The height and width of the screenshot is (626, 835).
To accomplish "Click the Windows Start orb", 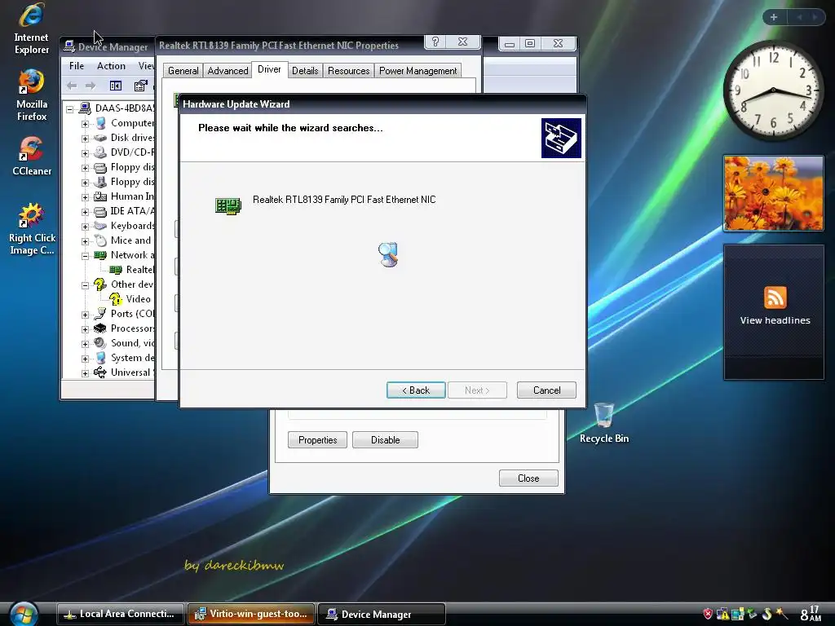I will coord(24,614).
